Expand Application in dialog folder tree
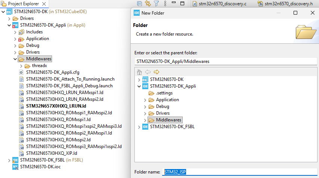This screenshot has height=178, width=319. (145, 100)
